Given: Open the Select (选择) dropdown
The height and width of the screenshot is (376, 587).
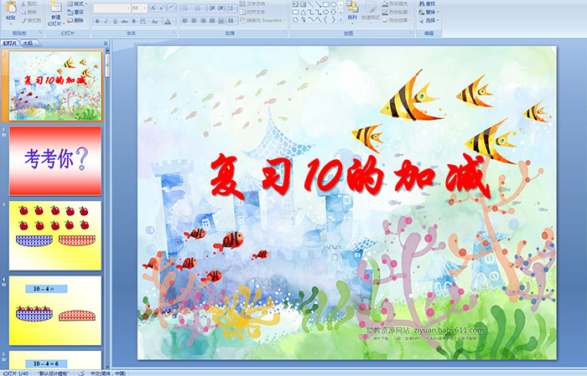Looking at the screenshot, I should click(x=429, y=20).
